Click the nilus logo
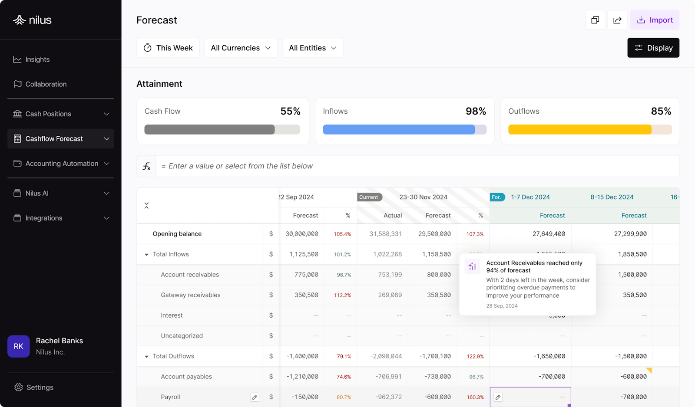This screenshot has width=695, height=407. (33, 20)
